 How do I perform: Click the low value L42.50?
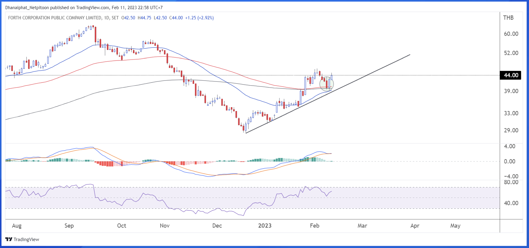160,18
